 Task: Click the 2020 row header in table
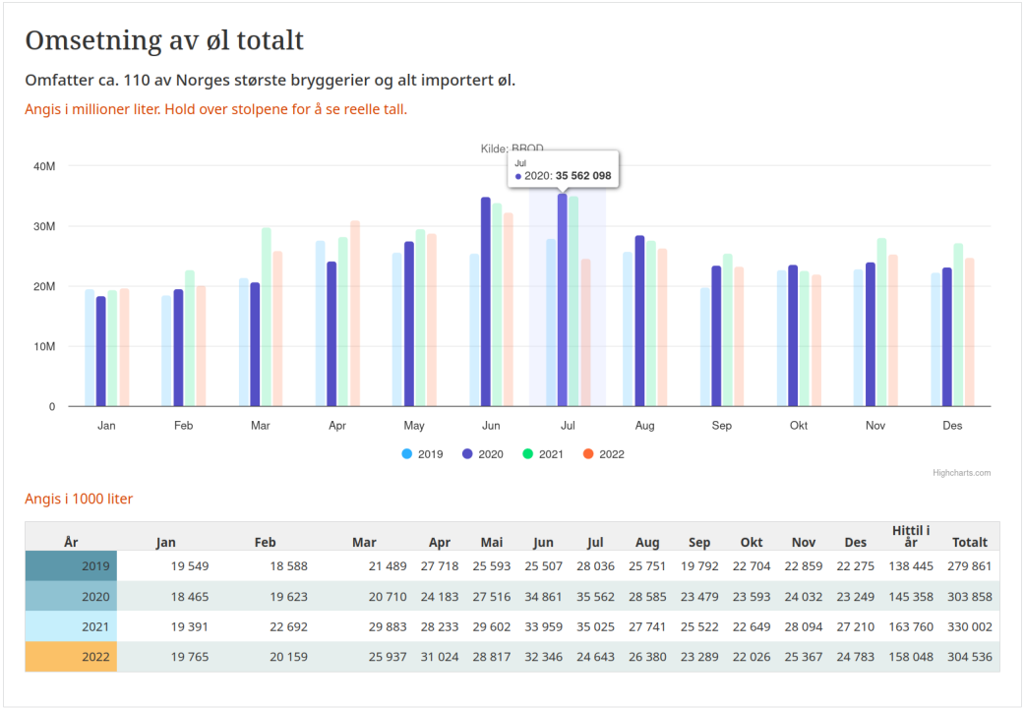click(71, 597)
